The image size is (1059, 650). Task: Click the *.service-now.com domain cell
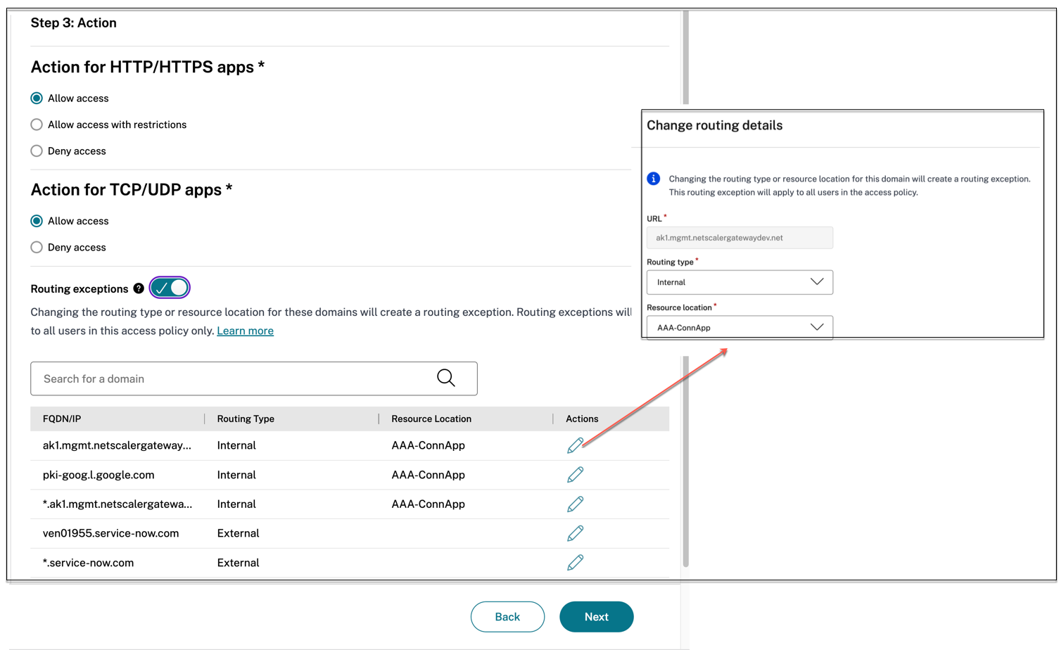coord(88,563)
